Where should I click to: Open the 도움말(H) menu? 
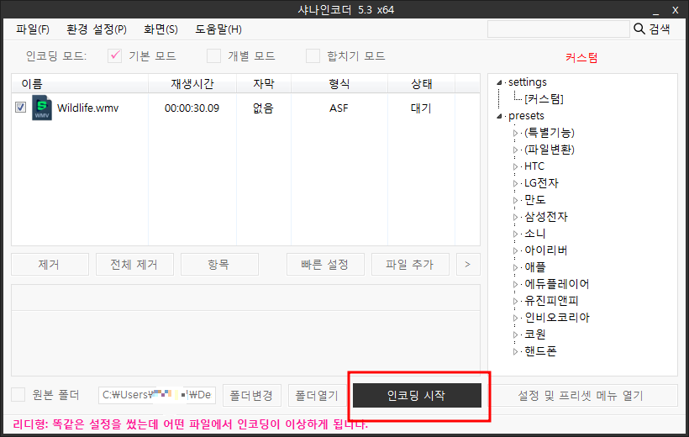(x=218, y=29)
